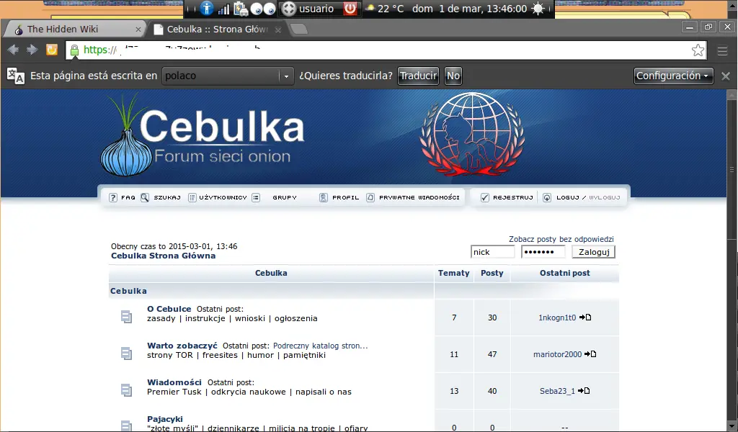Go to latest post icon beside 1nkogn1t0
Screen dimensions: 738x432
pos(585,318)
